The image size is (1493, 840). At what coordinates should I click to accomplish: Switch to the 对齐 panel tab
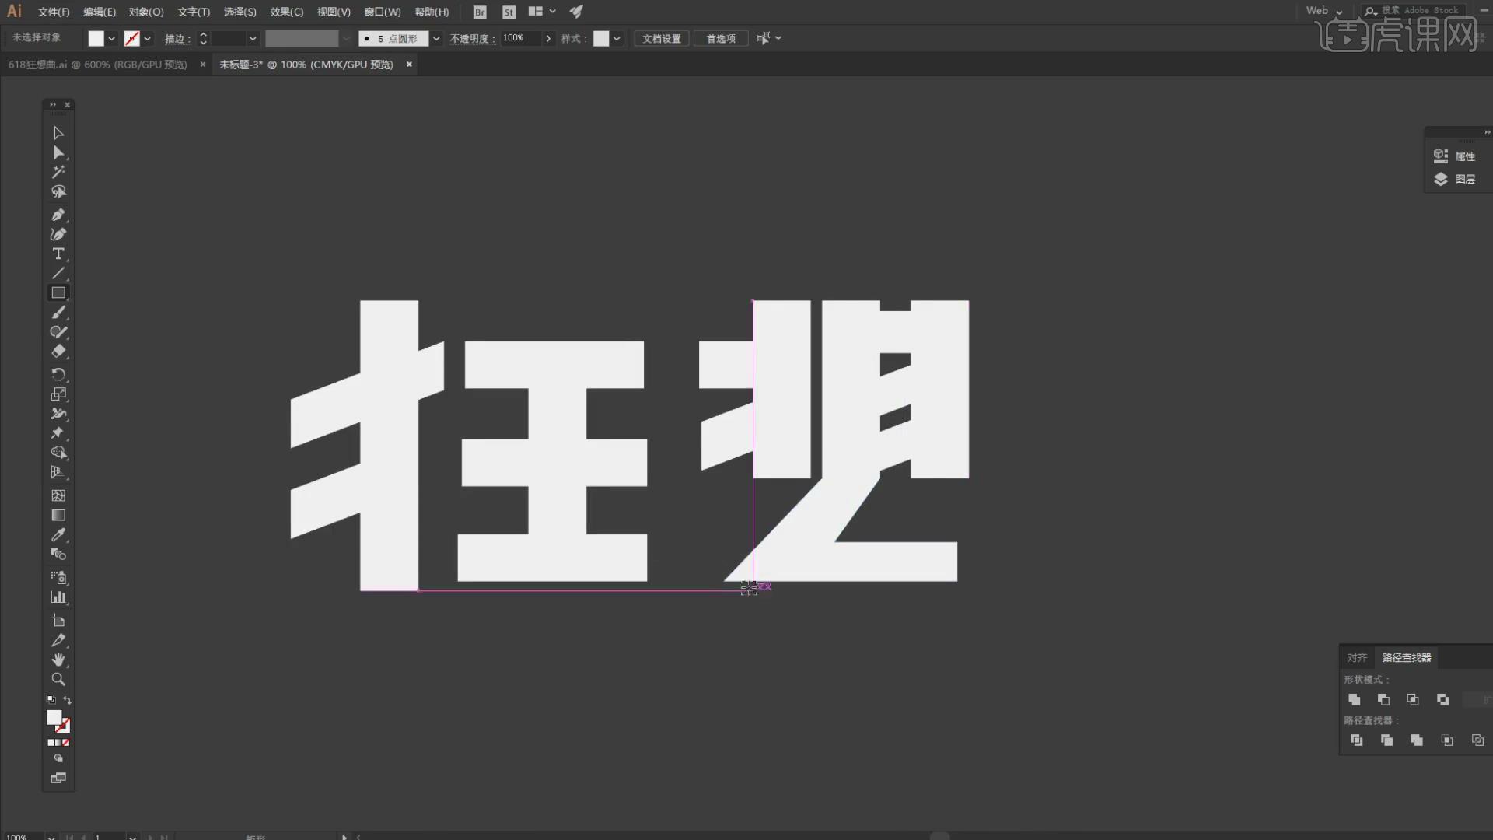tap(1357, 657)
